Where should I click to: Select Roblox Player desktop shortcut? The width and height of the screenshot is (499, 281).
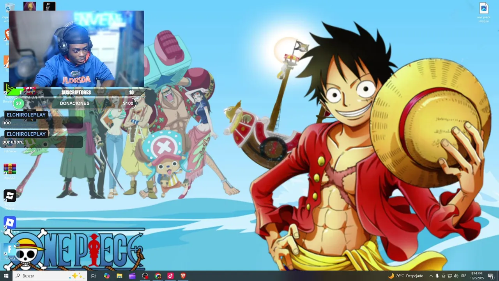coord(10,225)
